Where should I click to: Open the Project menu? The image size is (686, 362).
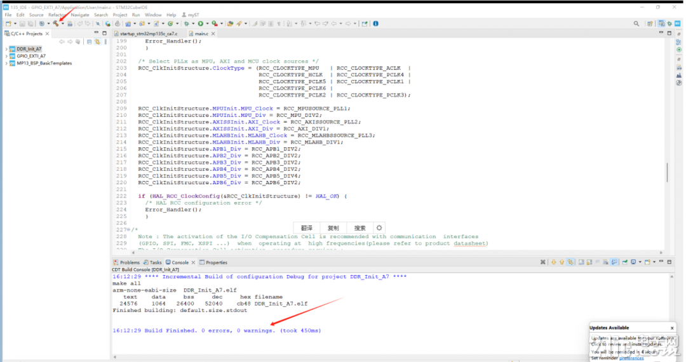point(120,15)
